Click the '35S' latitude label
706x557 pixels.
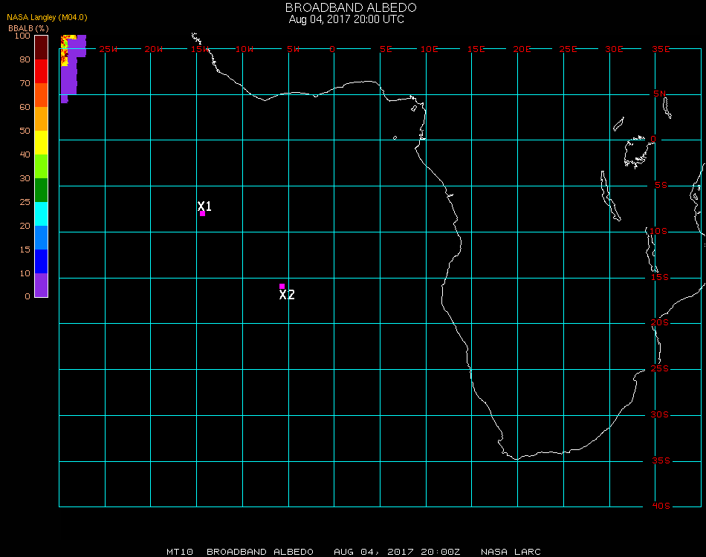click(661, 460)
